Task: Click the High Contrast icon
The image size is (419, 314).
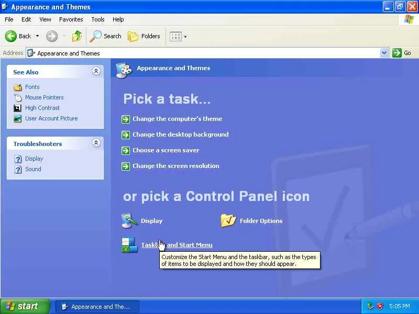Action: point(17,108)
